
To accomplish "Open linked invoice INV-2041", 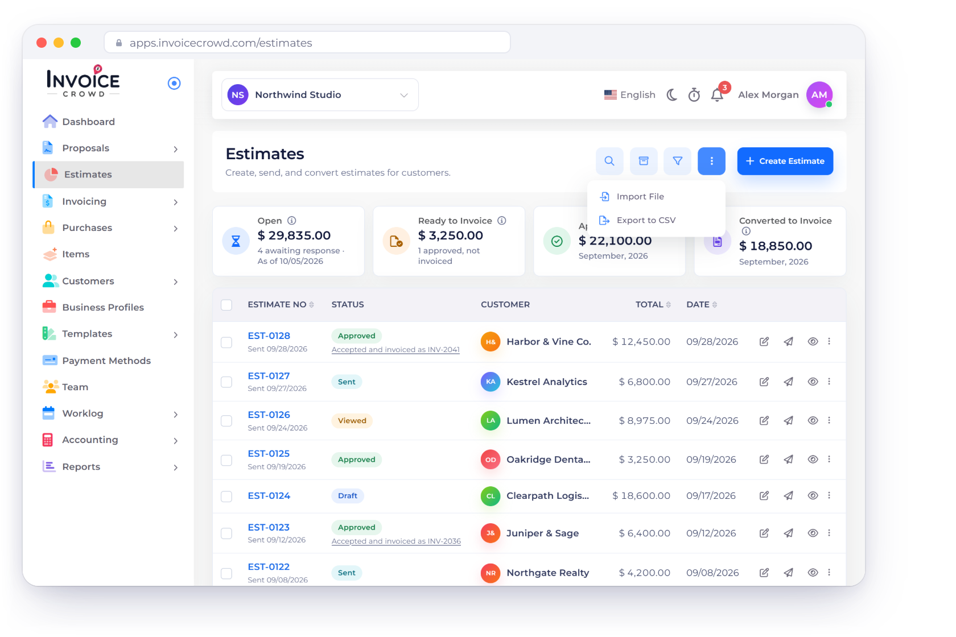I will click(395, 350).
